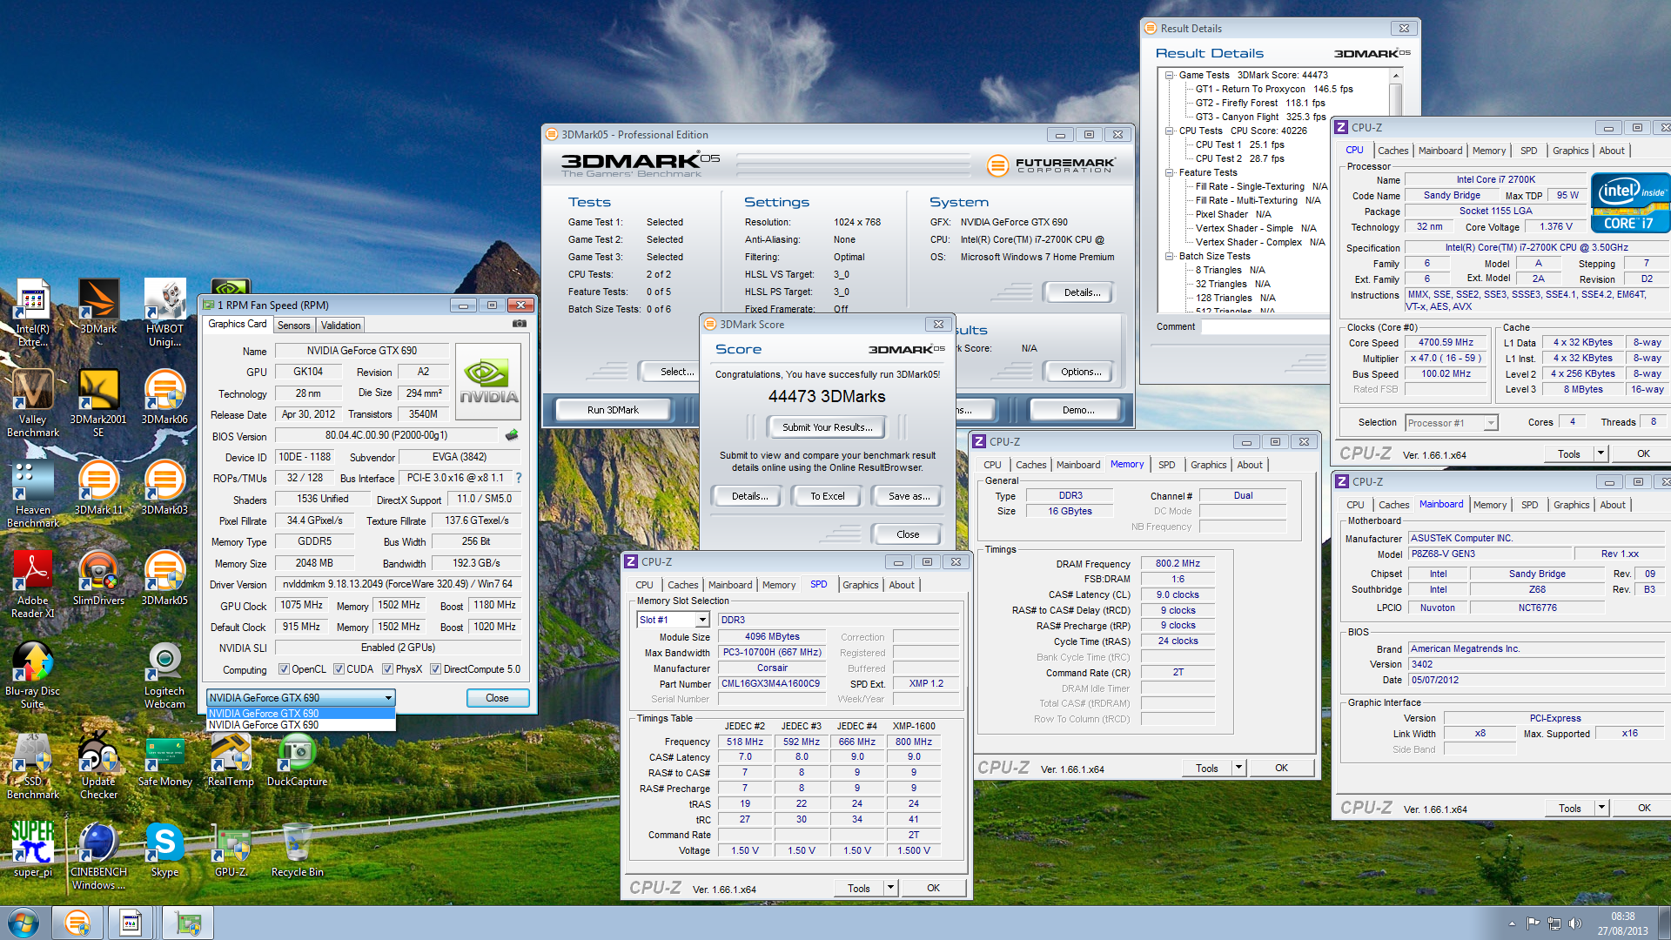Viewport: 1671px width, 940px height.
Task: Launch SlimDrivers desktop shortcut
Action: 98,579
